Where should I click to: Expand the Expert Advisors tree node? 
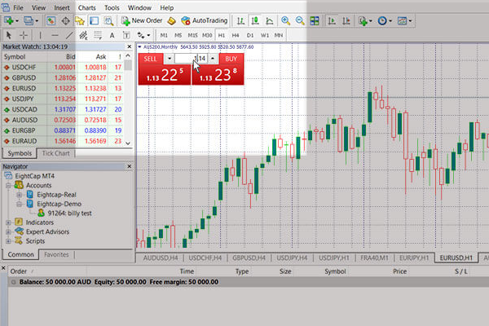pos(8,231)
